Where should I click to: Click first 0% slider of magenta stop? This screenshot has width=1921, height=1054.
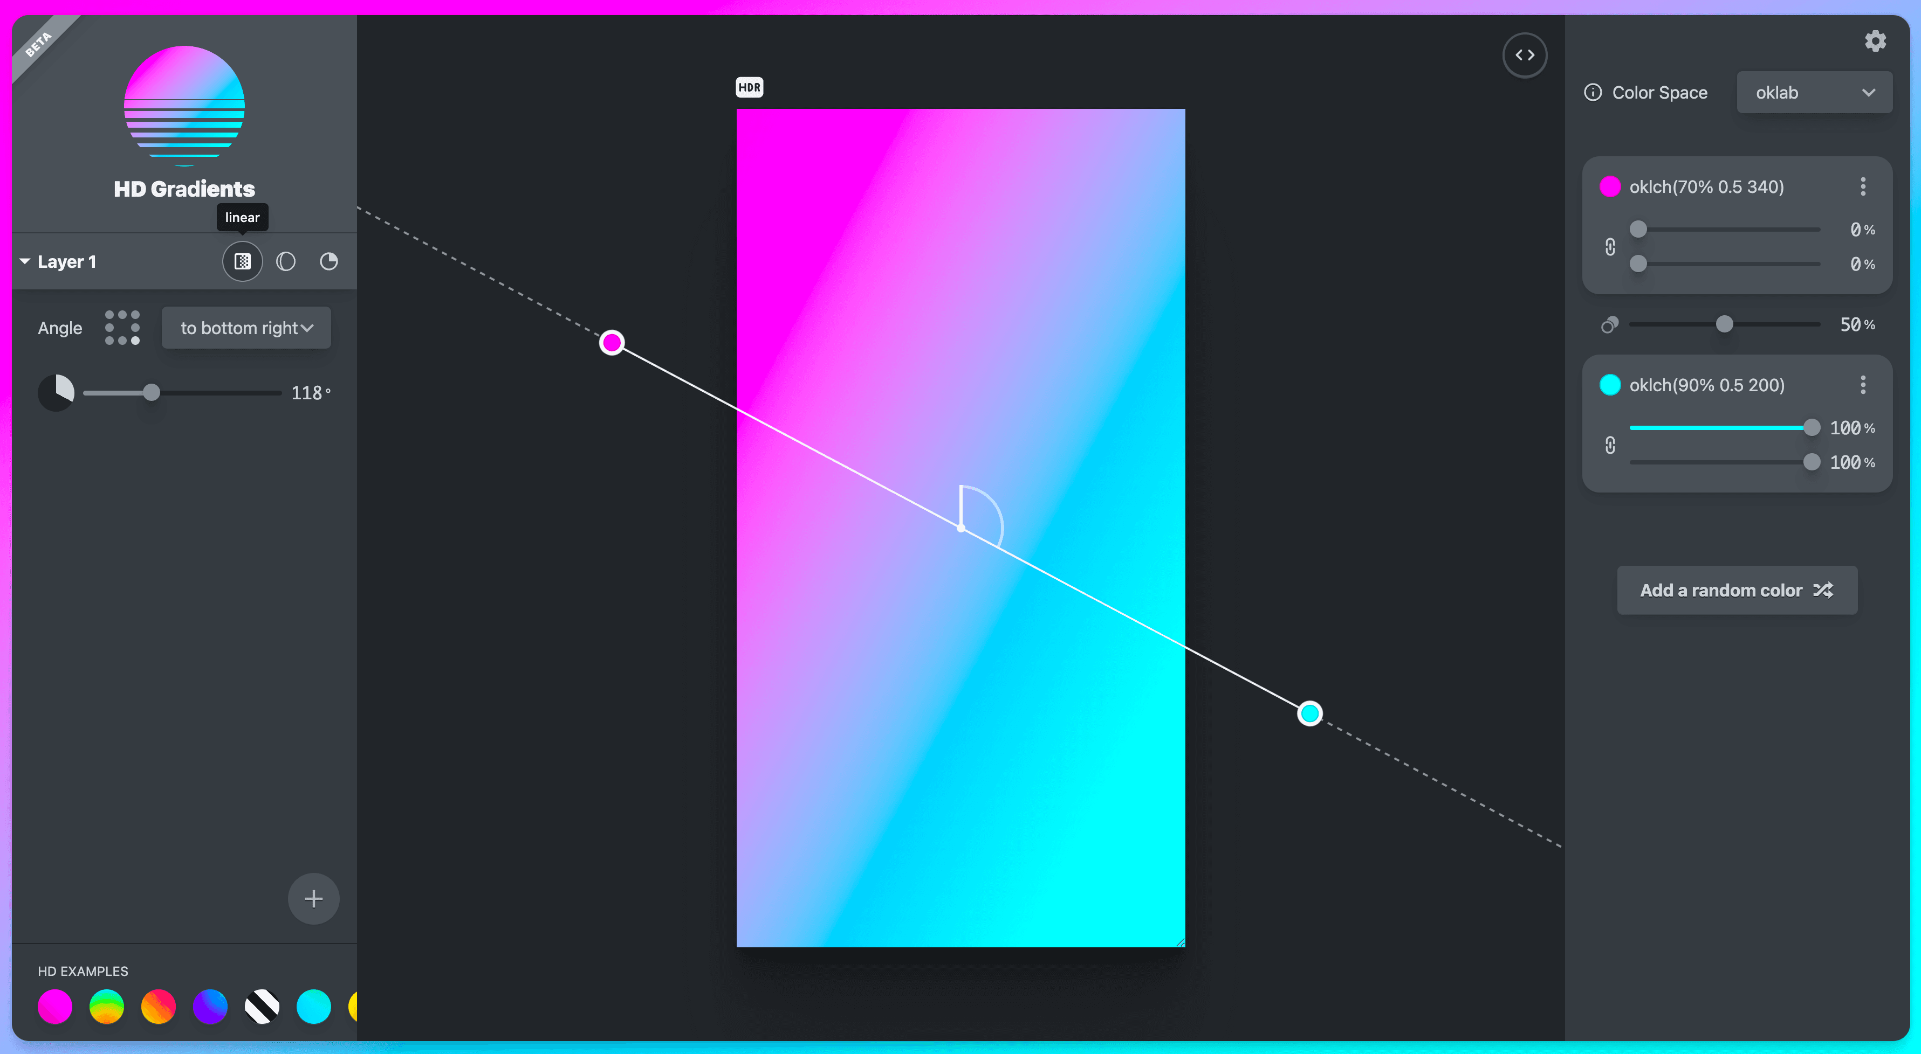[x=1724, y=230]
